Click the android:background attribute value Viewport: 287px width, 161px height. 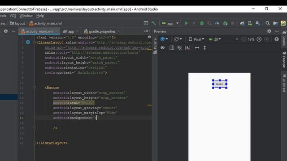tap(96, 118)
